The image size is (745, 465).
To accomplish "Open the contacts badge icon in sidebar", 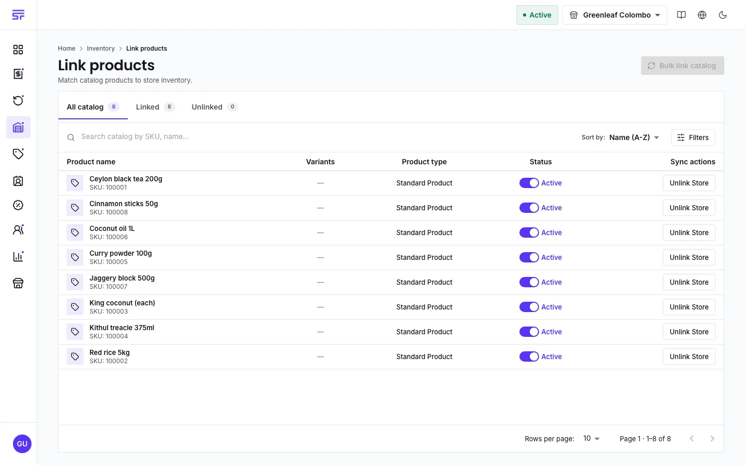I will [18, 181].
